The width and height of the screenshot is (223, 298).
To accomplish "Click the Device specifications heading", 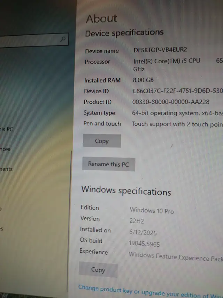I will point(124,33).
